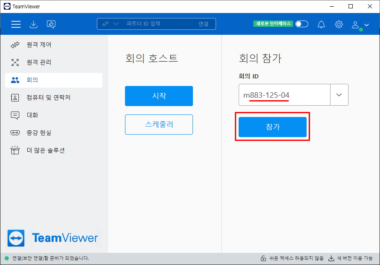The width and height of the screenshot is (380, 265).
Task: Click the contacts book icon
Action: tap(15, 98)
